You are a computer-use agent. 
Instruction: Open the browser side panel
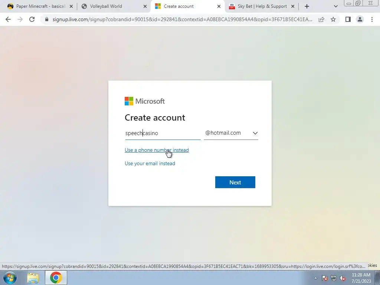[348, 19]
